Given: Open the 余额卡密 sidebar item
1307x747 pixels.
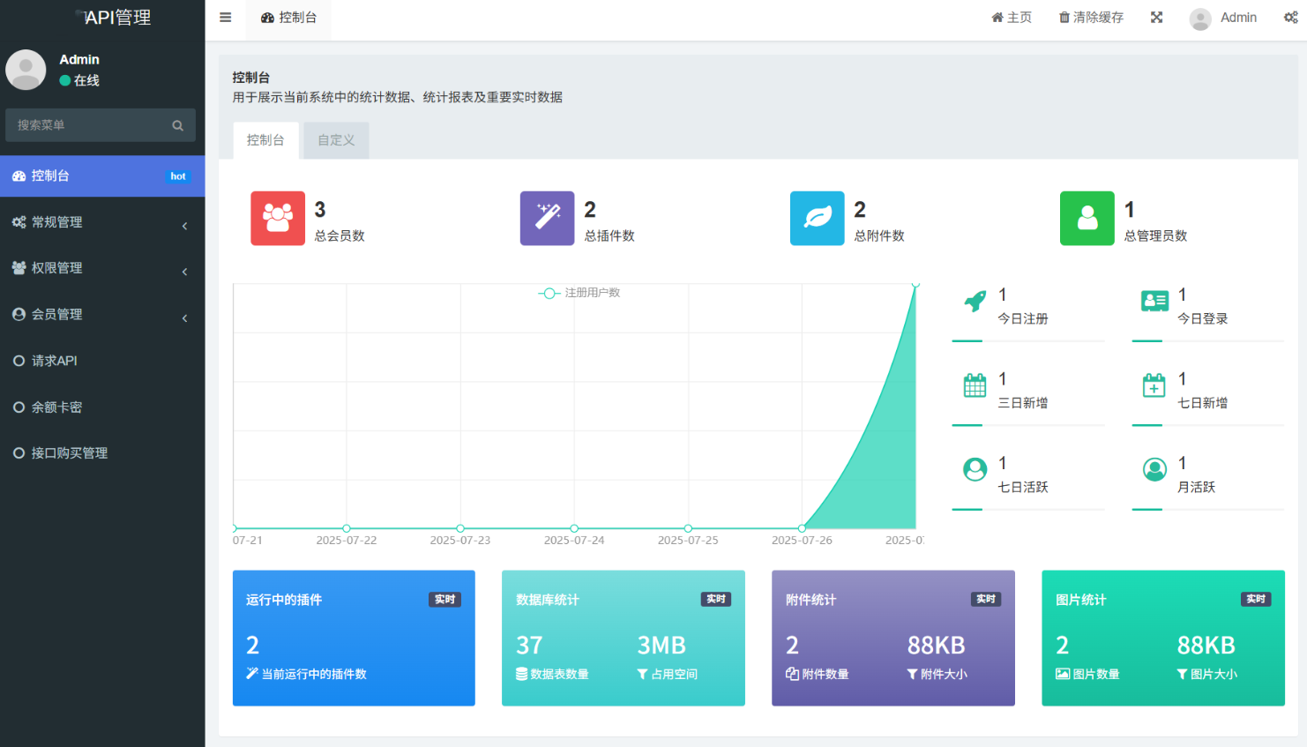Looking at the screenshot, I should (x=102, y=407).
